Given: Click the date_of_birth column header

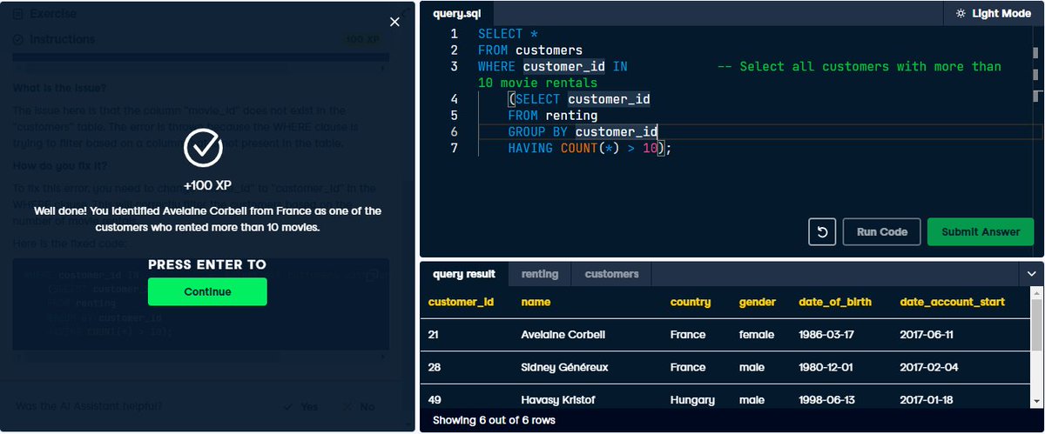Looking at the screenshot, I should pos(834,303).
